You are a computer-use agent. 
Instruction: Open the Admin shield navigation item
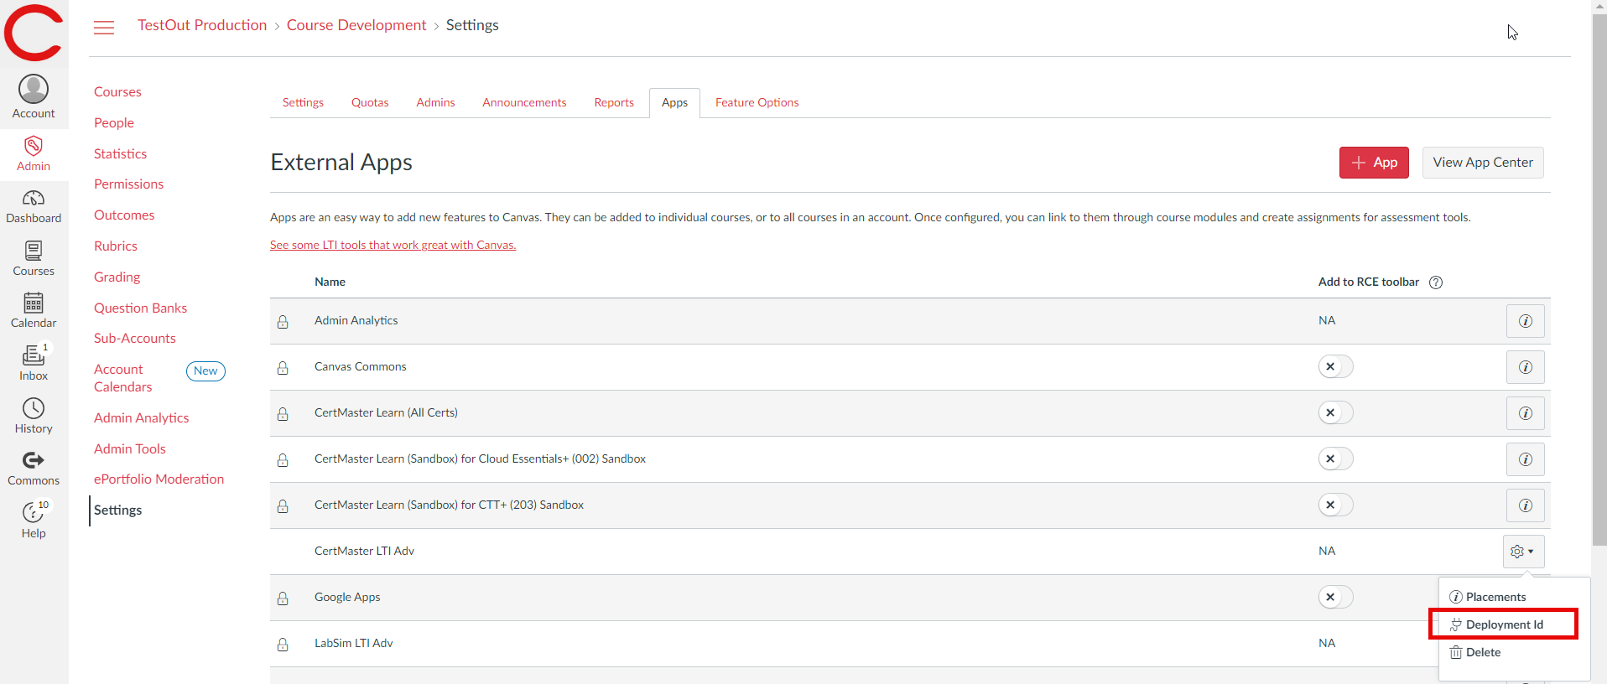[x=34, y=154]
